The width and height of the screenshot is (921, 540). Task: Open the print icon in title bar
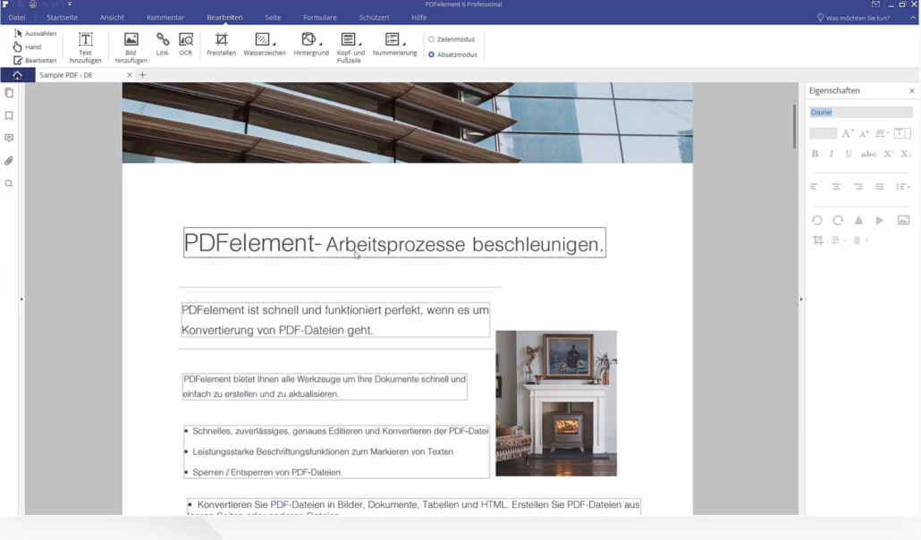33,4
